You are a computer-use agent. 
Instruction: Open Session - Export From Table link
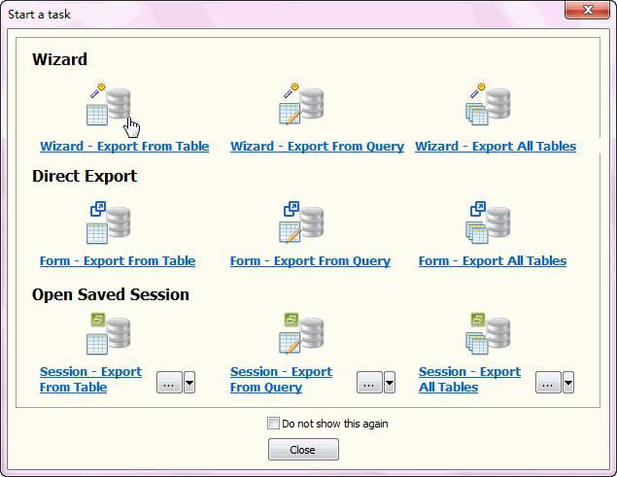tap(90, 380)
